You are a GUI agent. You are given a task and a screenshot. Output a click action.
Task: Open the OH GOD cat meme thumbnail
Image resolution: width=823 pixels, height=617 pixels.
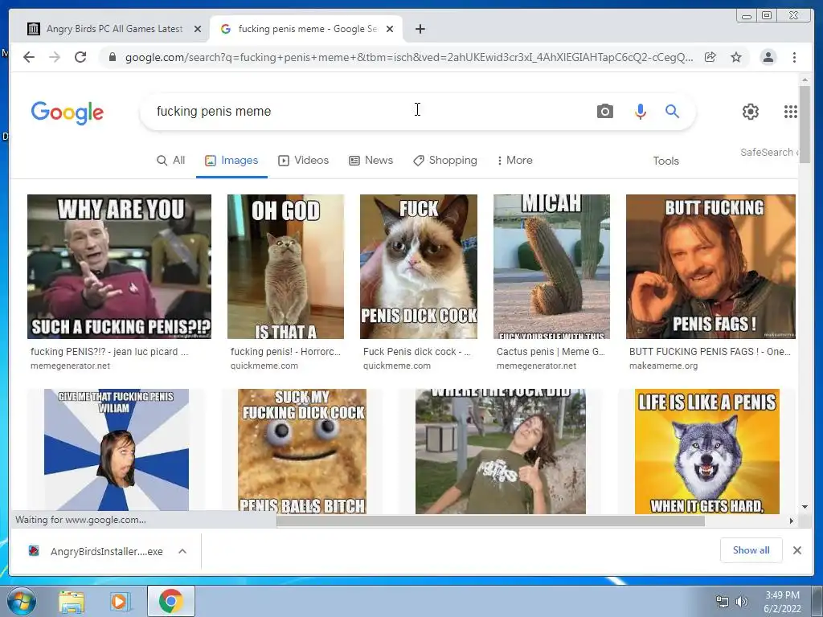285,267
